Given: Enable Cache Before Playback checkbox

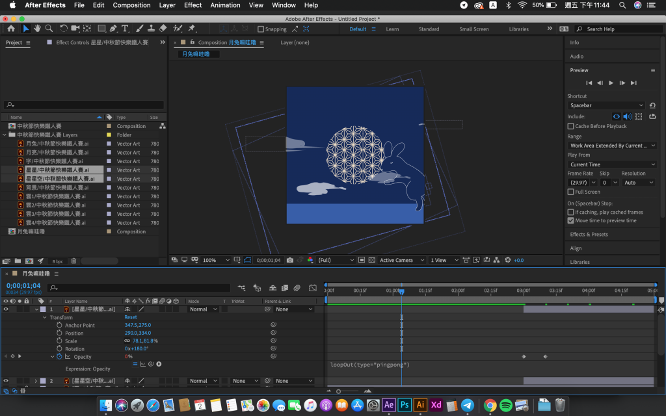Looking at the screenshot, I should pos(571,126).
